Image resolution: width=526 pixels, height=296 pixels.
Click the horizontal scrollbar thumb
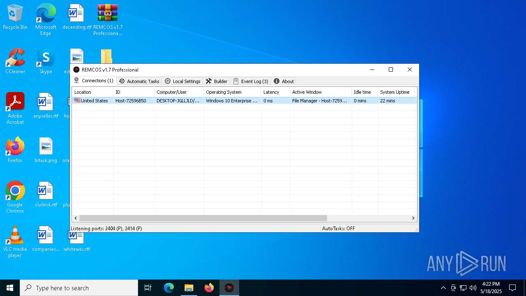pos(203,218)
